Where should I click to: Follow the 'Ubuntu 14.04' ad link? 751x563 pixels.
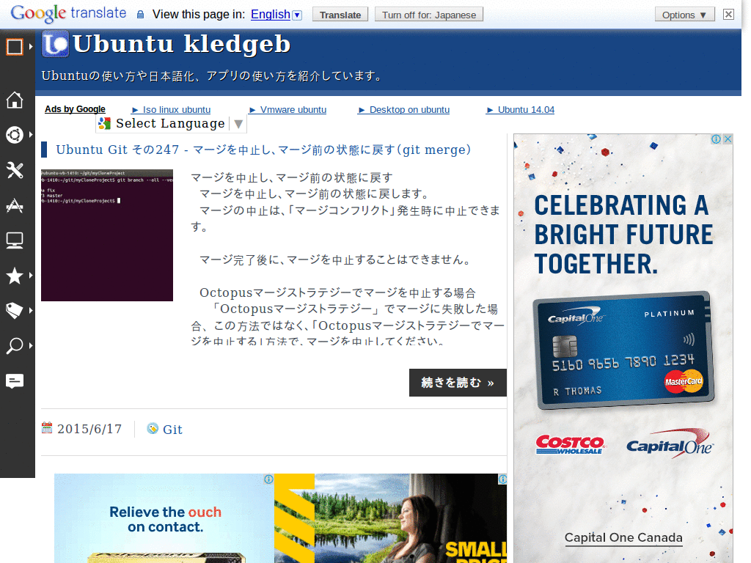click(x=525, y=110)
